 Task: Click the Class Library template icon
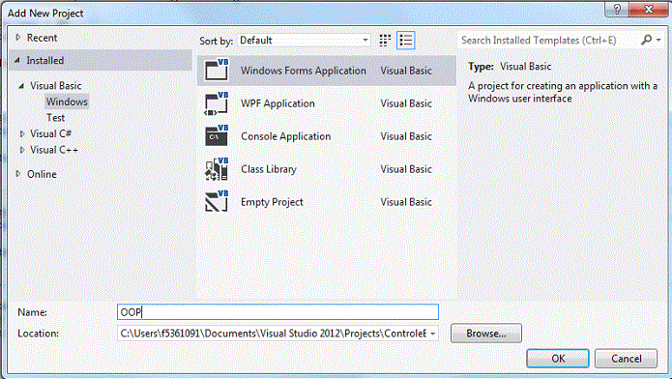point(217,169)
